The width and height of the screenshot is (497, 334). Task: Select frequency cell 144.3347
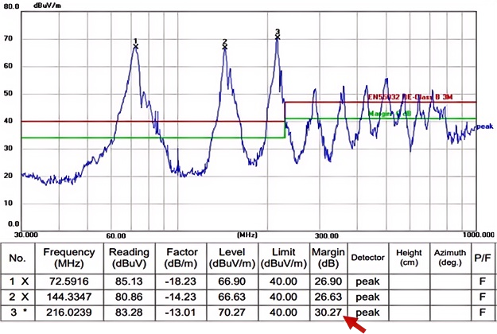[x=69, y=295]
